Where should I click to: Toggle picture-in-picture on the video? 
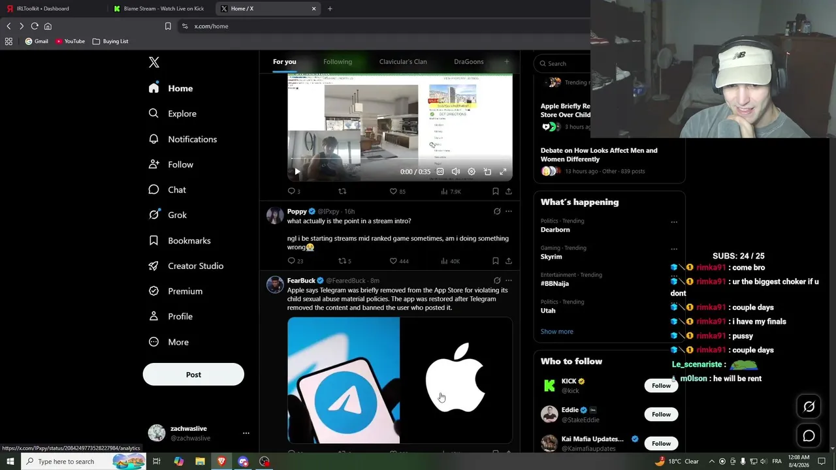[x=487, y=172]
